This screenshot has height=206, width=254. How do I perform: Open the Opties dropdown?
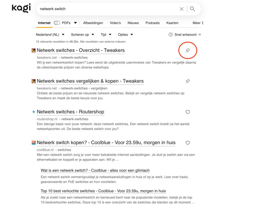click(x=125, y=35)
